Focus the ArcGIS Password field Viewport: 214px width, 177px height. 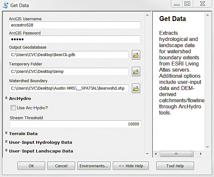tap(75, 39)
